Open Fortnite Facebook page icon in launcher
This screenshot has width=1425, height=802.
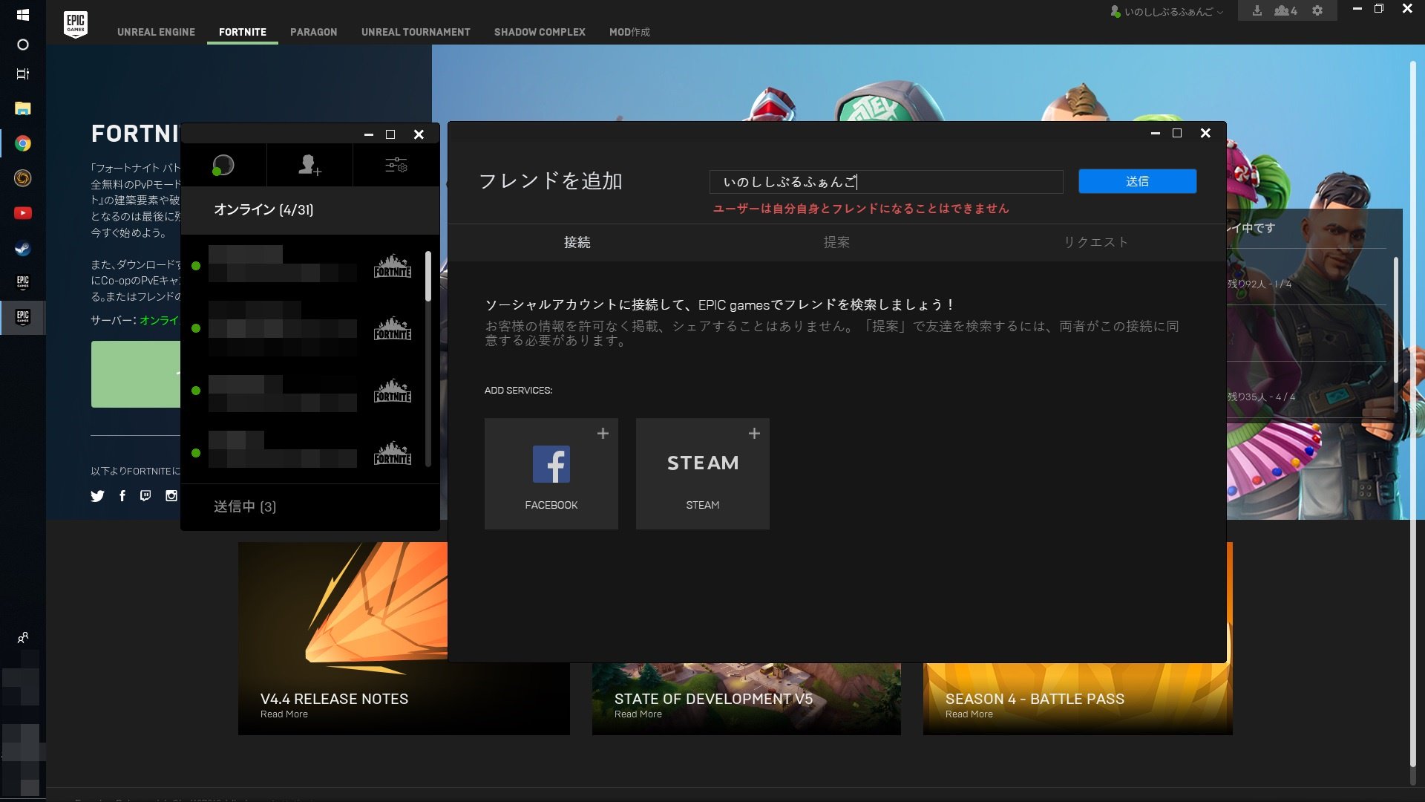[122, 496]
